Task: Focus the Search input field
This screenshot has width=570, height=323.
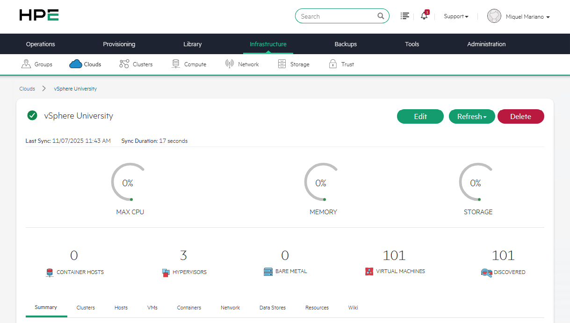Action: [342, 16]
